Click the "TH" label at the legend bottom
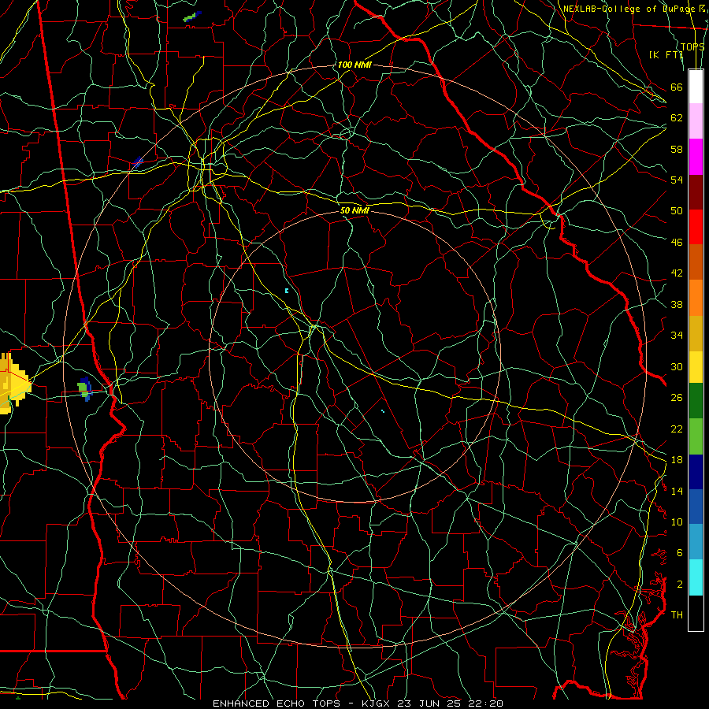The height and width of the screenshot is (709, 709). pos(677,615)
